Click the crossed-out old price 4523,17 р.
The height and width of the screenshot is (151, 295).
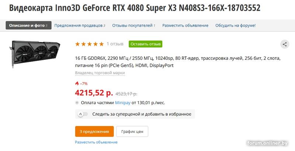126,94
